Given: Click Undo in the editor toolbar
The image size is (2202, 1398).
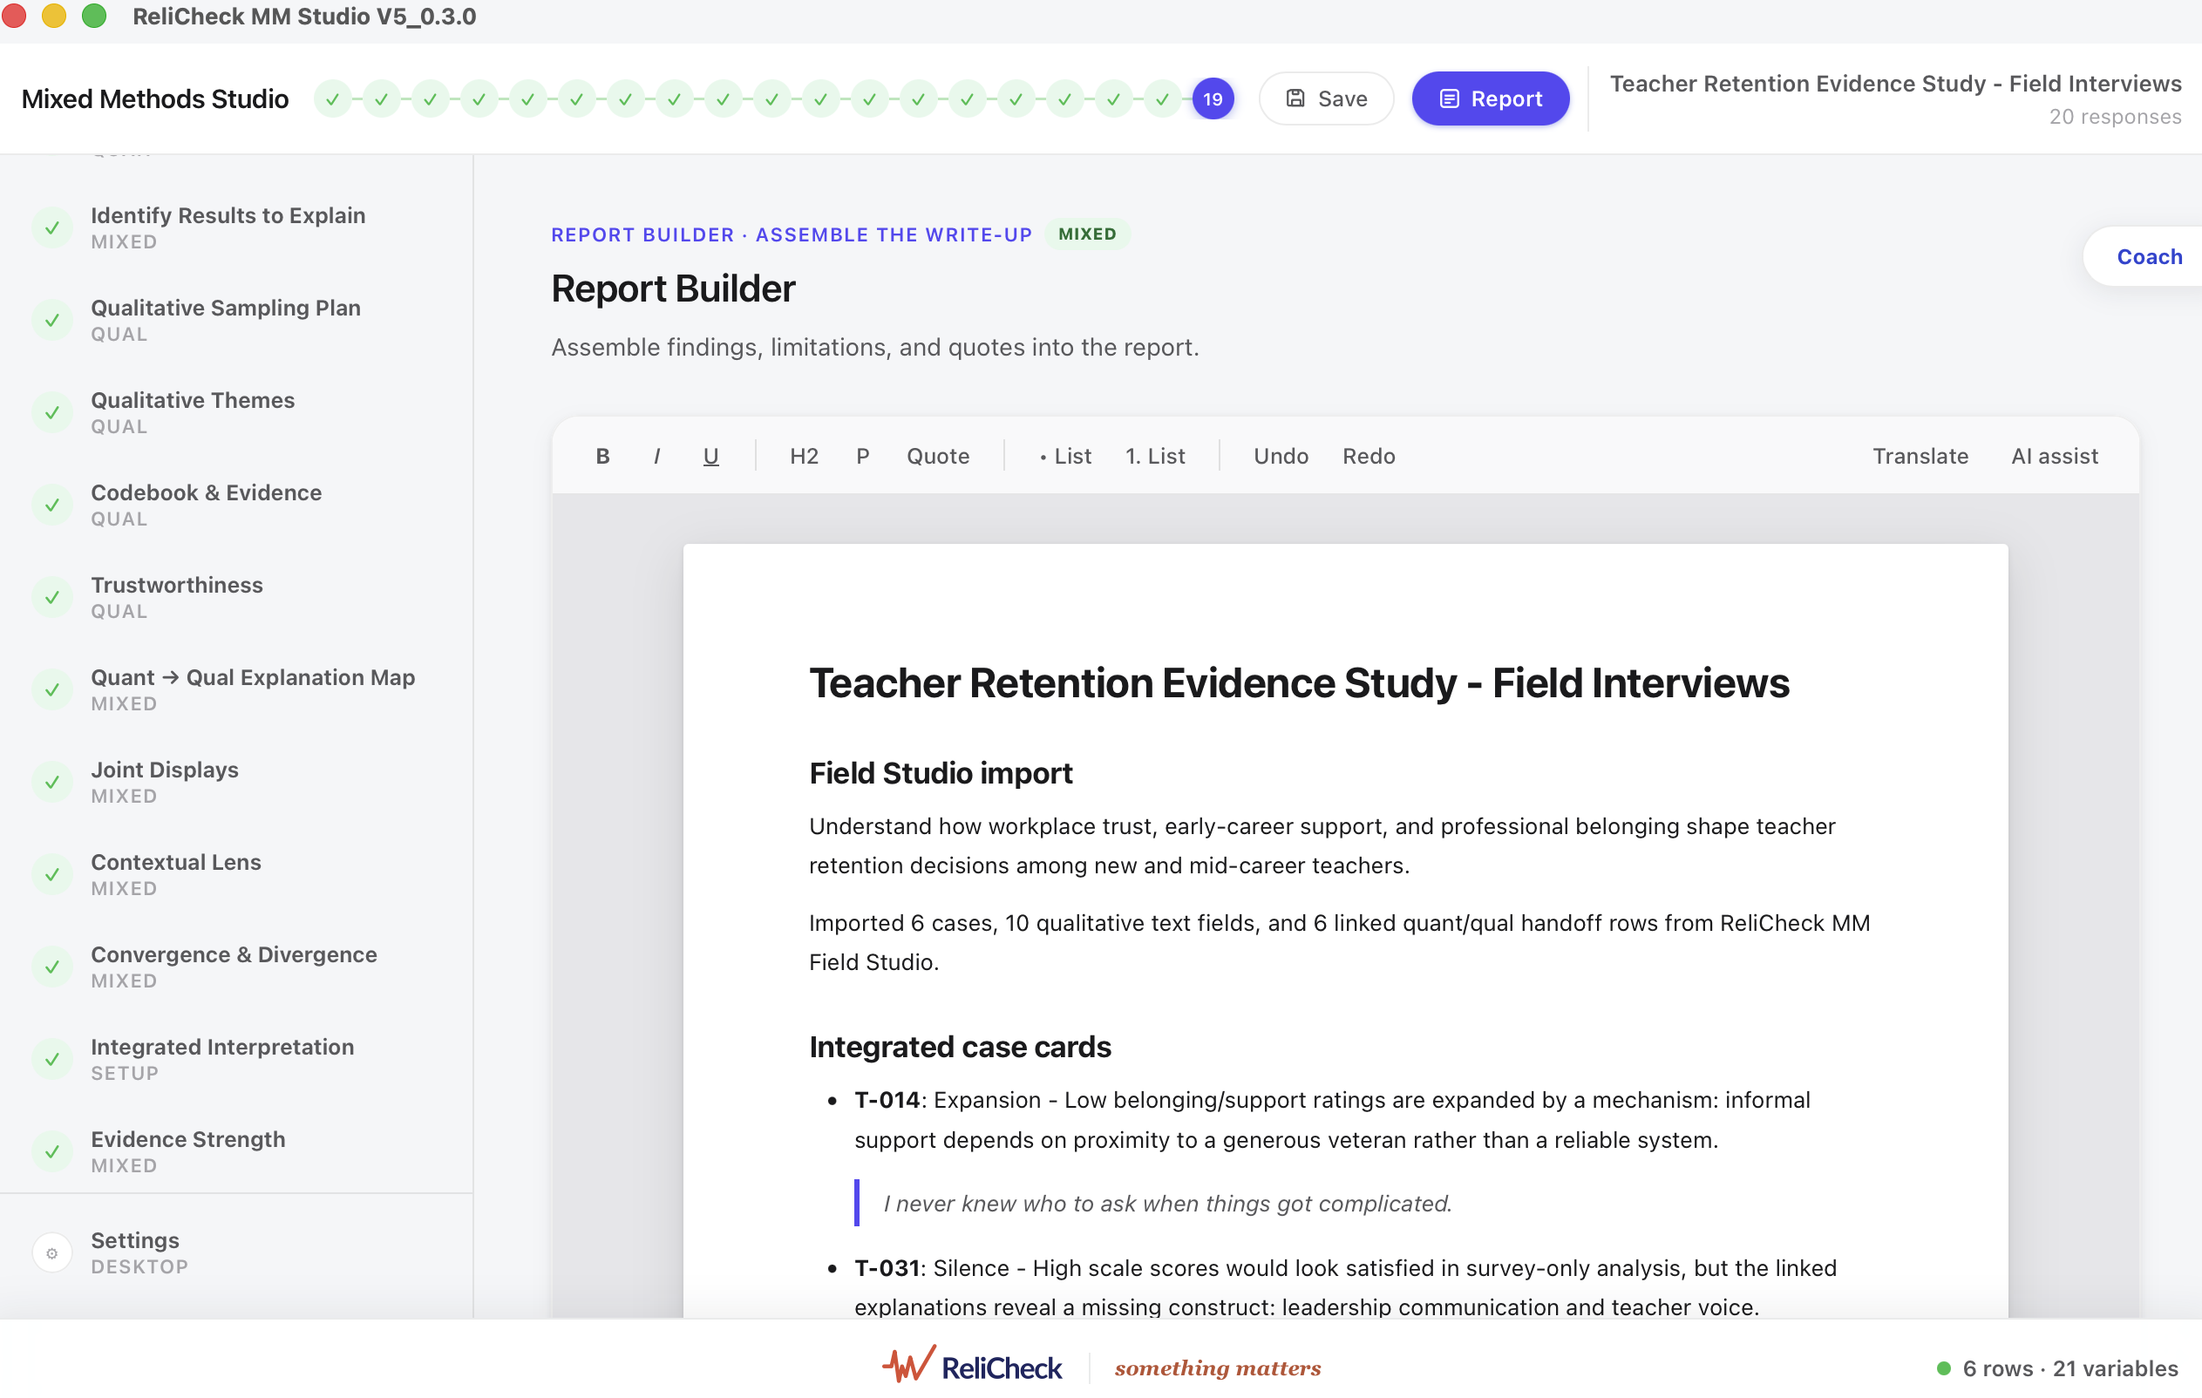Looking at the screenshot, I should point(1281,455).
